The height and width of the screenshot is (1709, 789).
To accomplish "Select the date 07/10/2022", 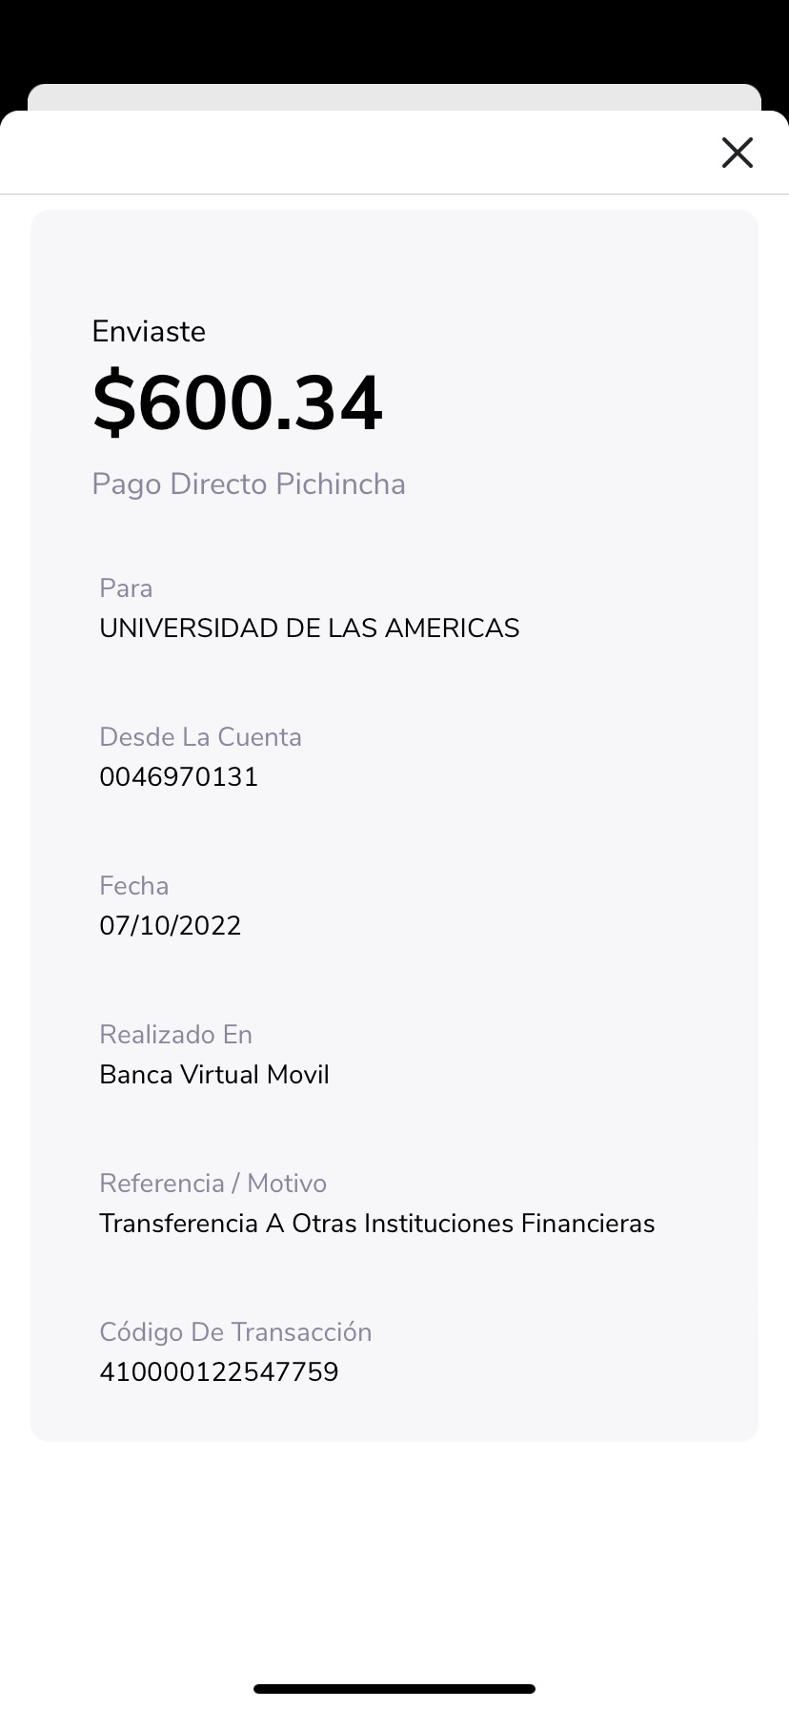I will coord(171,926).
